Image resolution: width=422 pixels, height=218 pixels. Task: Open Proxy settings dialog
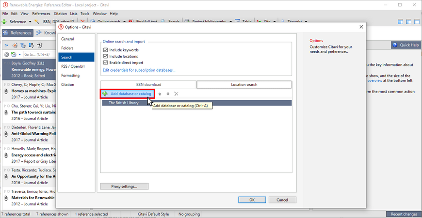(124, 187)
